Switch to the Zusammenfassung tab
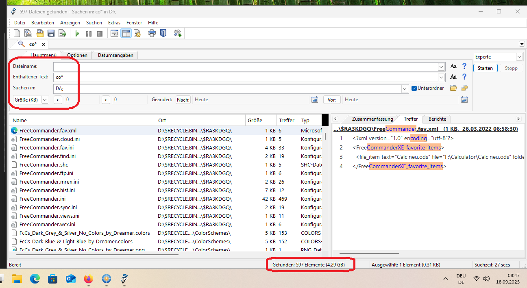 click(372, 119)
